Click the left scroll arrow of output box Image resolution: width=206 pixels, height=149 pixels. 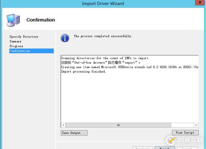coord(63,125)
